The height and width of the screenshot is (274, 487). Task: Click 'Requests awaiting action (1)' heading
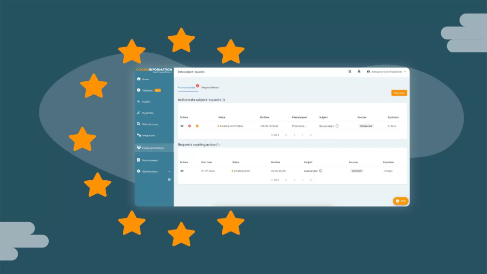pyautogui.click(x=198, y=145)
